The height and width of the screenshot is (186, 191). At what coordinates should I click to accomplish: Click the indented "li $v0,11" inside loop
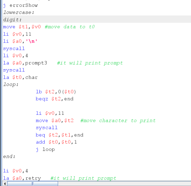coord(50,113)
